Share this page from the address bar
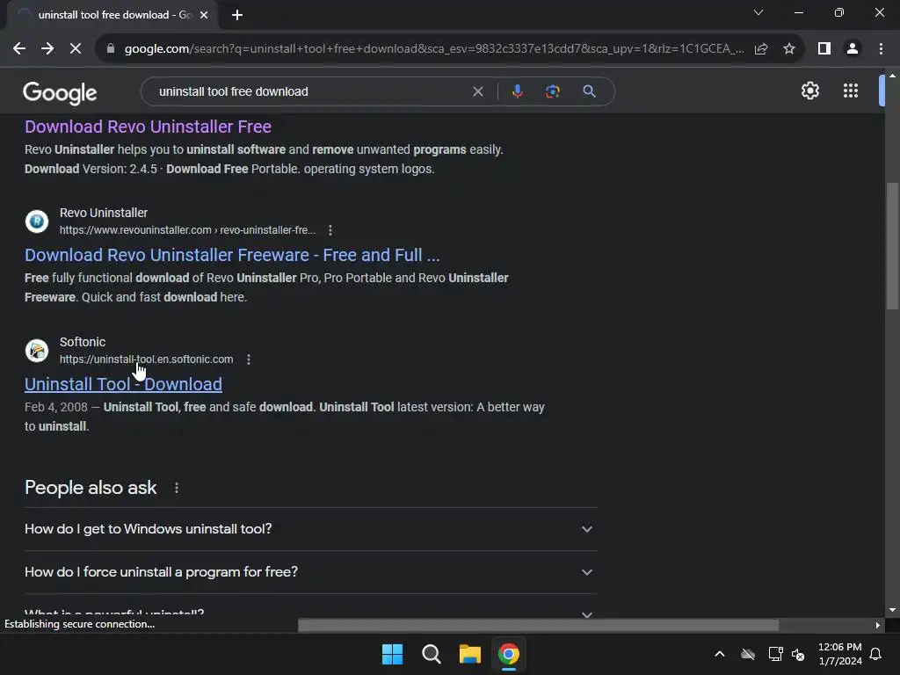 761,49
